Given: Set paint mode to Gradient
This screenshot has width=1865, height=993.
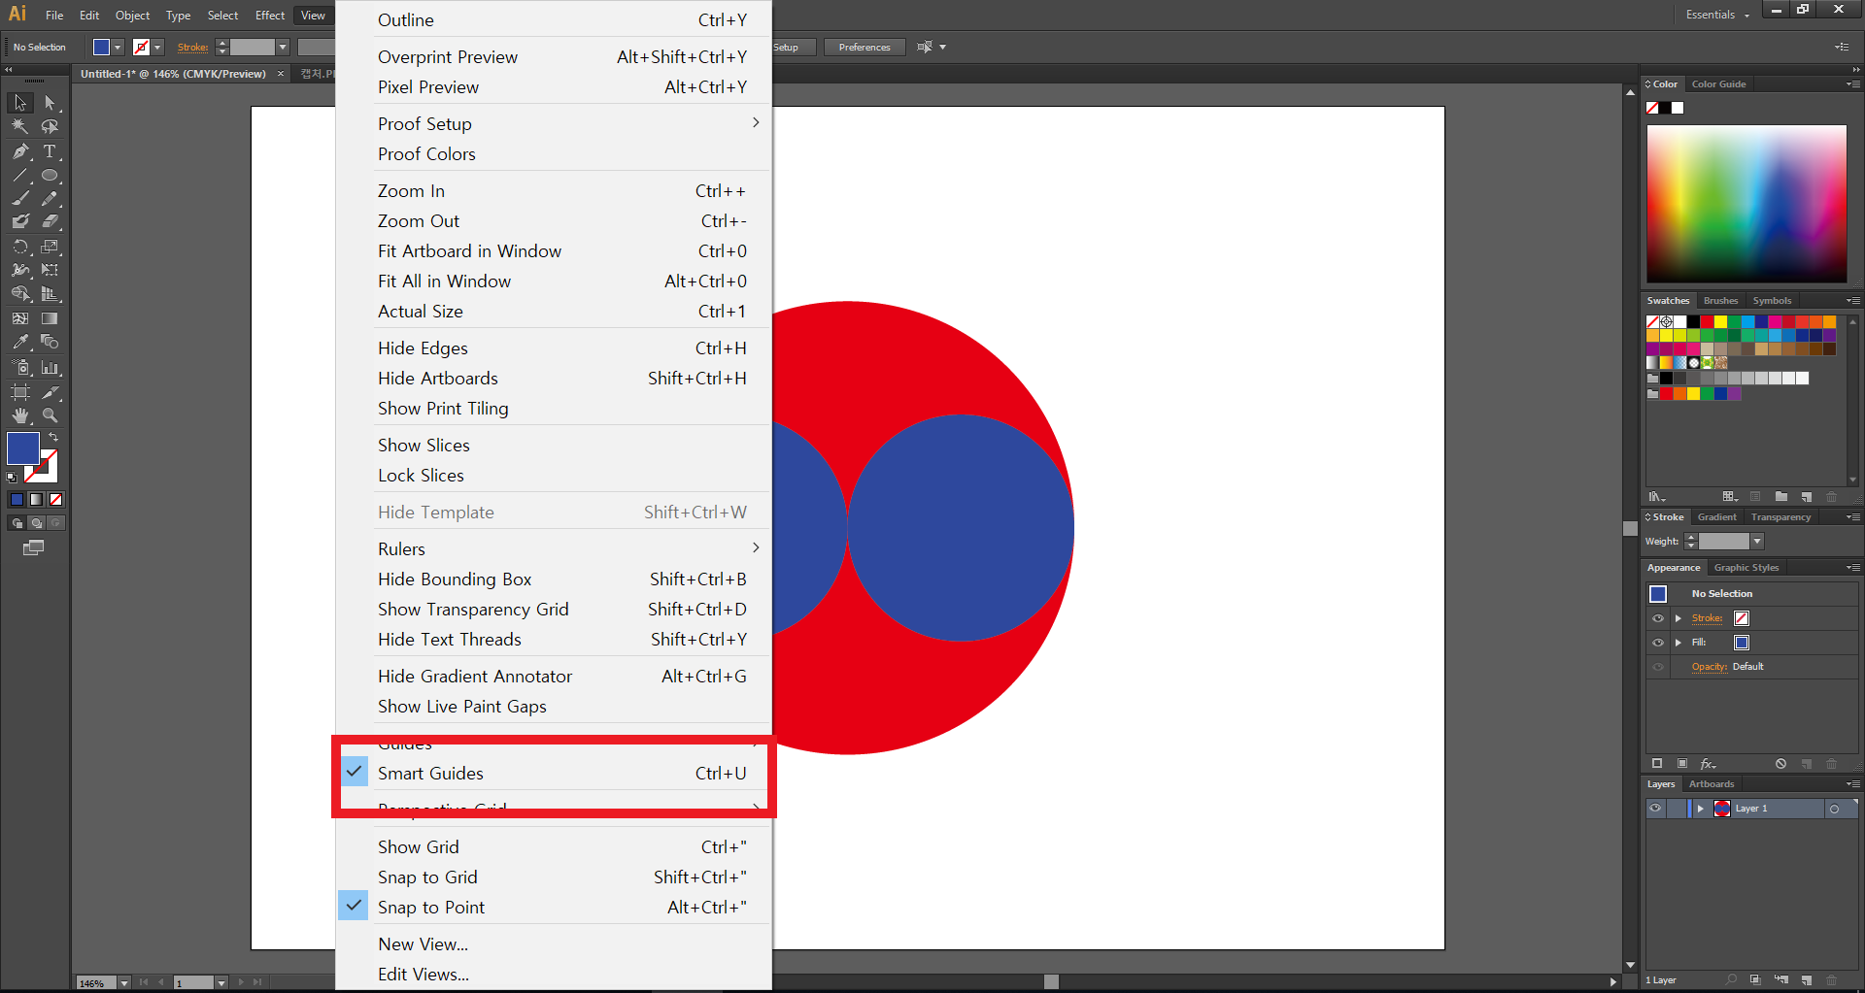Looking at the screenshot, I should (x=36, y=499).
